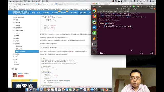164x92 pixels.
Task: Open the 查看(V) menu in the terminal window
Action: click(110, 11)
